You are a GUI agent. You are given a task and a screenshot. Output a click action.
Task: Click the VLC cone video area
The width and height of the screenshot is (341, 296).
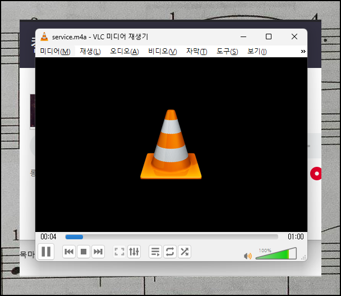pos(171,144)
